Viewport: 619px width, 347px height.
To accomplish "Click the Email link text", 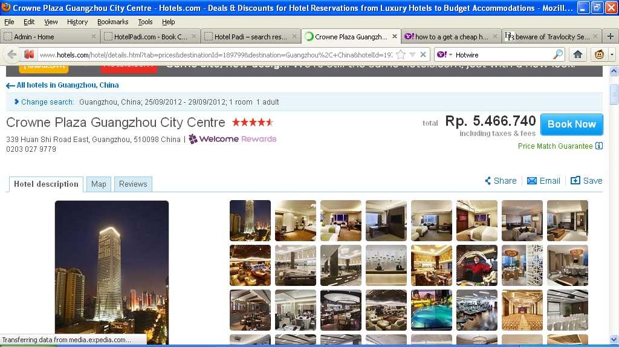I will pos(549,181).
